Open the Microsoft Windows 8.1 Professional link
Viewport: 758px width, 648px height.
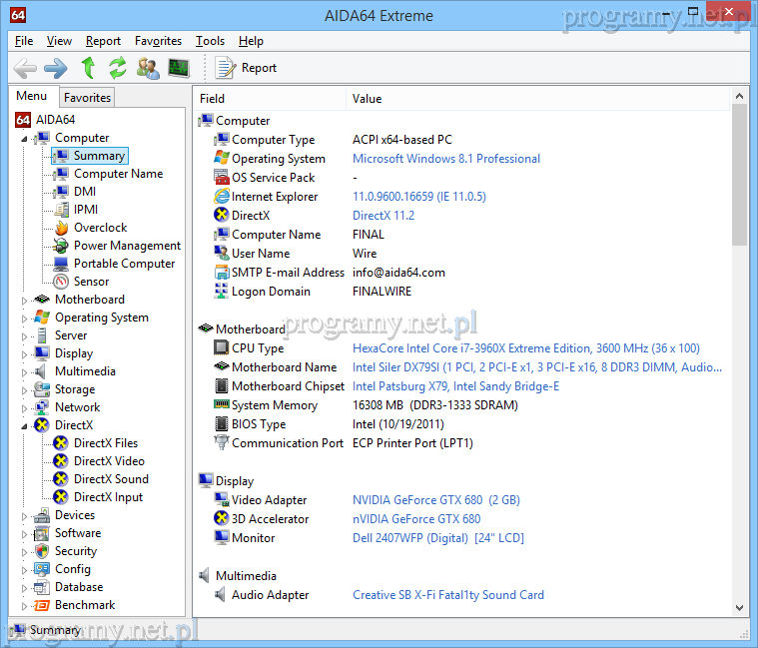[445, 159]
